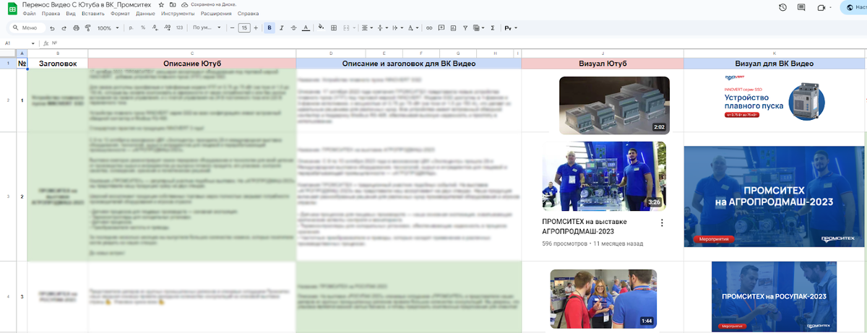The image size is (867, 333).
Task: Open vertical align dropdown
Action: click(x=381, y=28)
